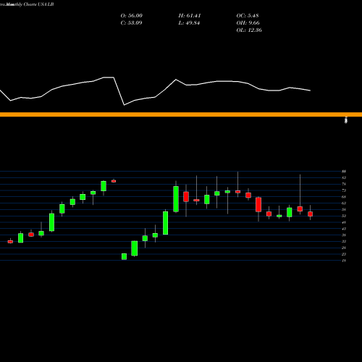Select the close value "C: 53.09"

(131, 23)
